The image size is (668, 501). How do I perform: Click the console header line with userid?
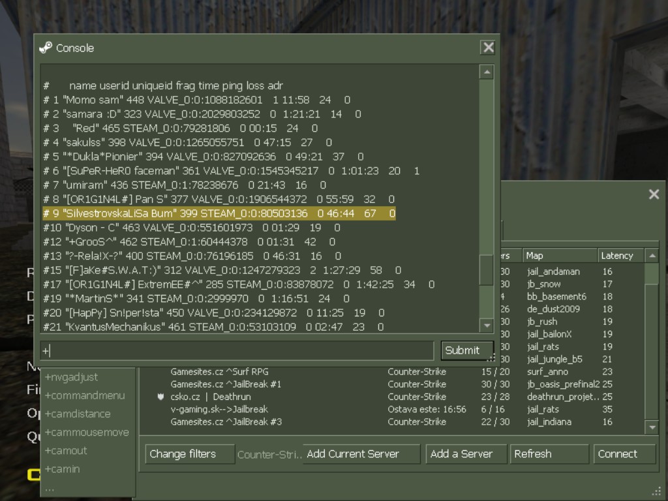[163, 85]
